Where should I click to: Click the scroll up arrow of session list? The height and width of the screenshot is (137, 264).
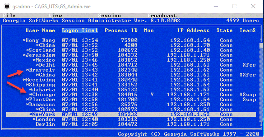pyautogui.click(x=261, y=40)
